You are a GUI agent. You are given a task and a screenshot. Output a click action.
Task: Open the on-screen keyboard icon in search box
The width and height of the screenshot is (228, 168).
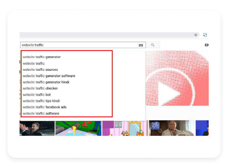coord(141,45)
